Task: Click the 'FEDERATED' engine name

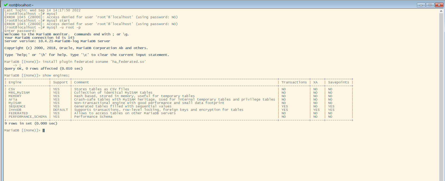Action: point(18,113)
